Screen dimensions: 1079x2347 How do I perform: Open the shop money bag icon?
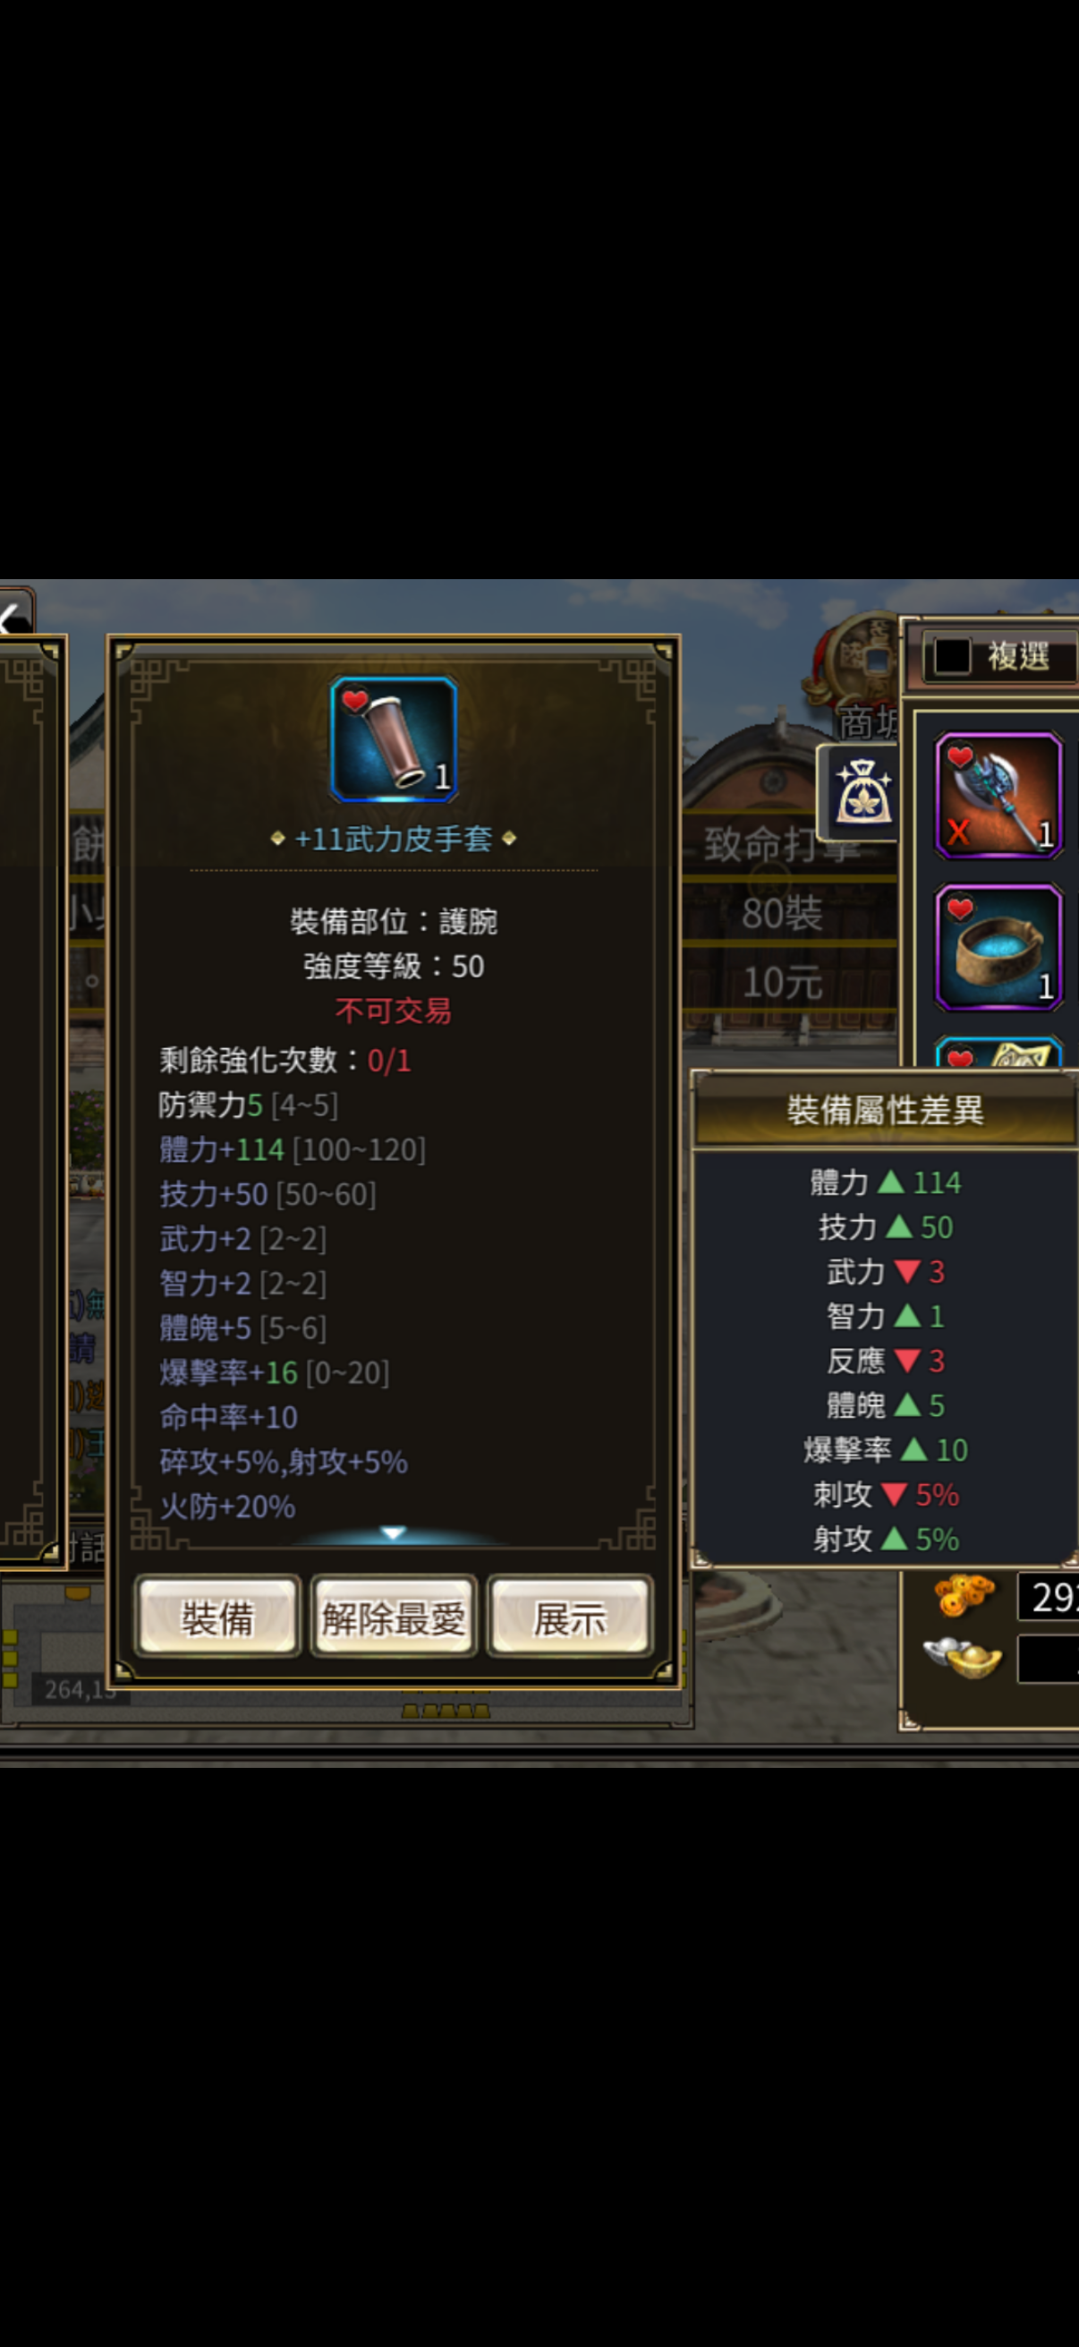point(859,792)
